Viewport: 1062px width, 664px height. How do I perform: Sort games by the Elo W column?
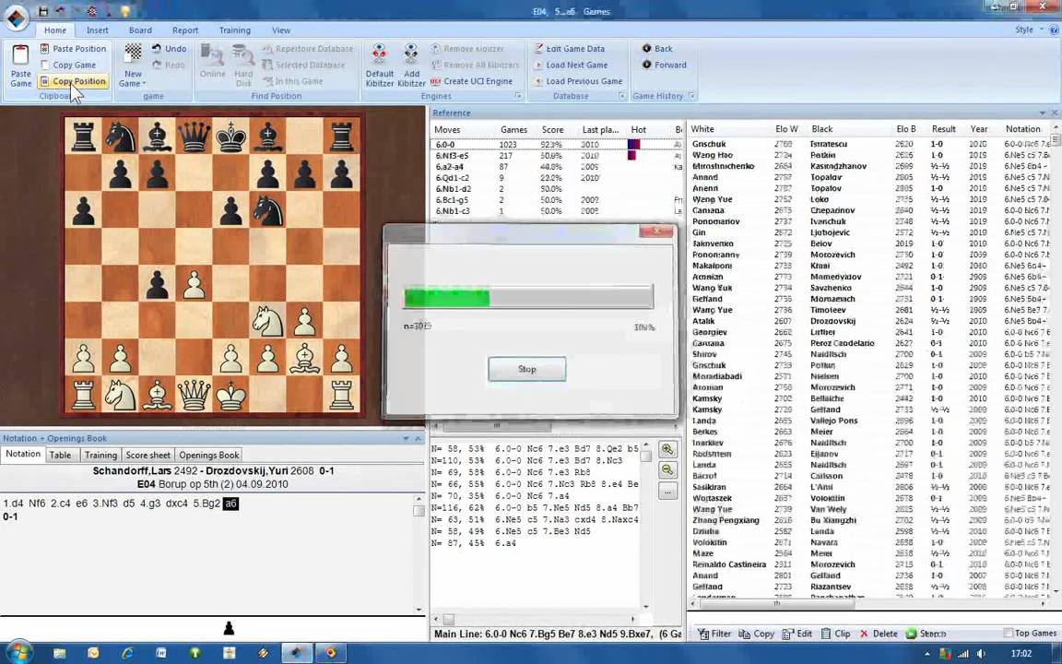point(785,129)
